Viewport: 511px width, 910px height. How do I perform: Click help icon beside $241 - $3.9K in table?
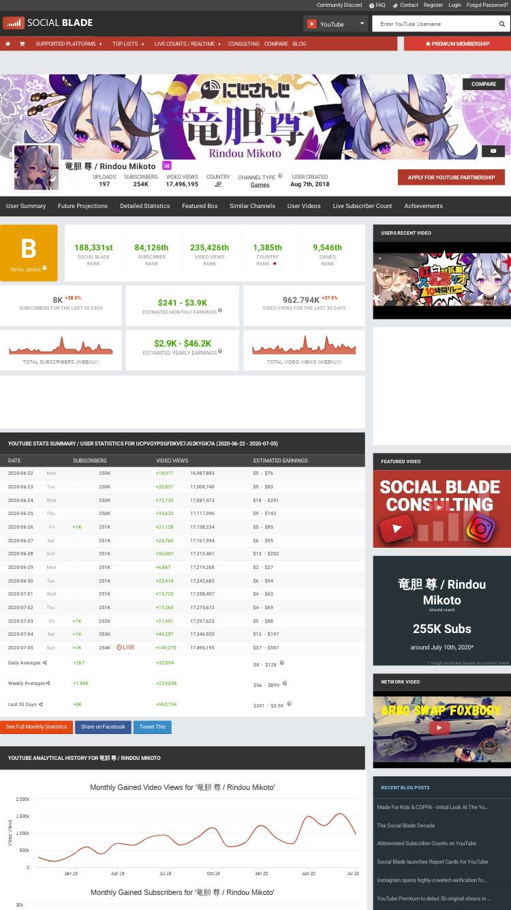pos(289,703)
